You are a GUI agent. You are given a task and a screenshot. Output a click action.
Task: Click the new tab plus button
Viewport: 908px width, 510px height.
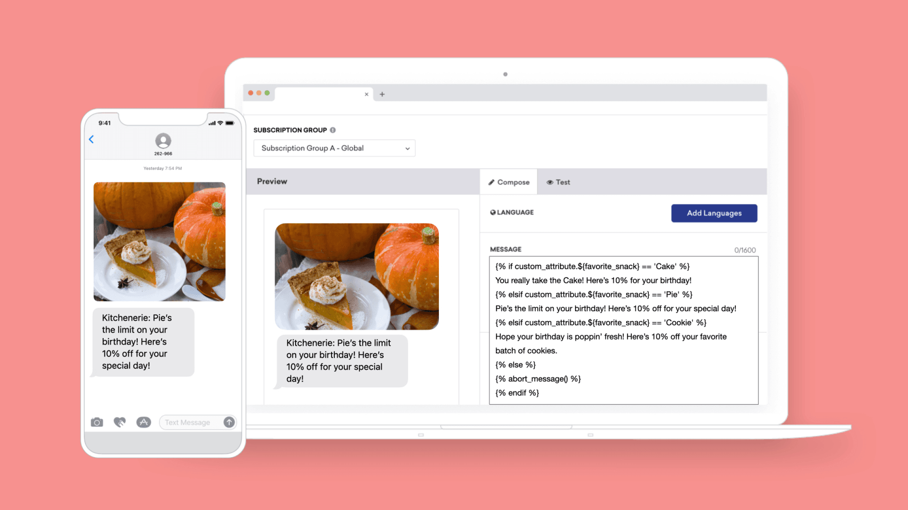[x=382, y=94]
